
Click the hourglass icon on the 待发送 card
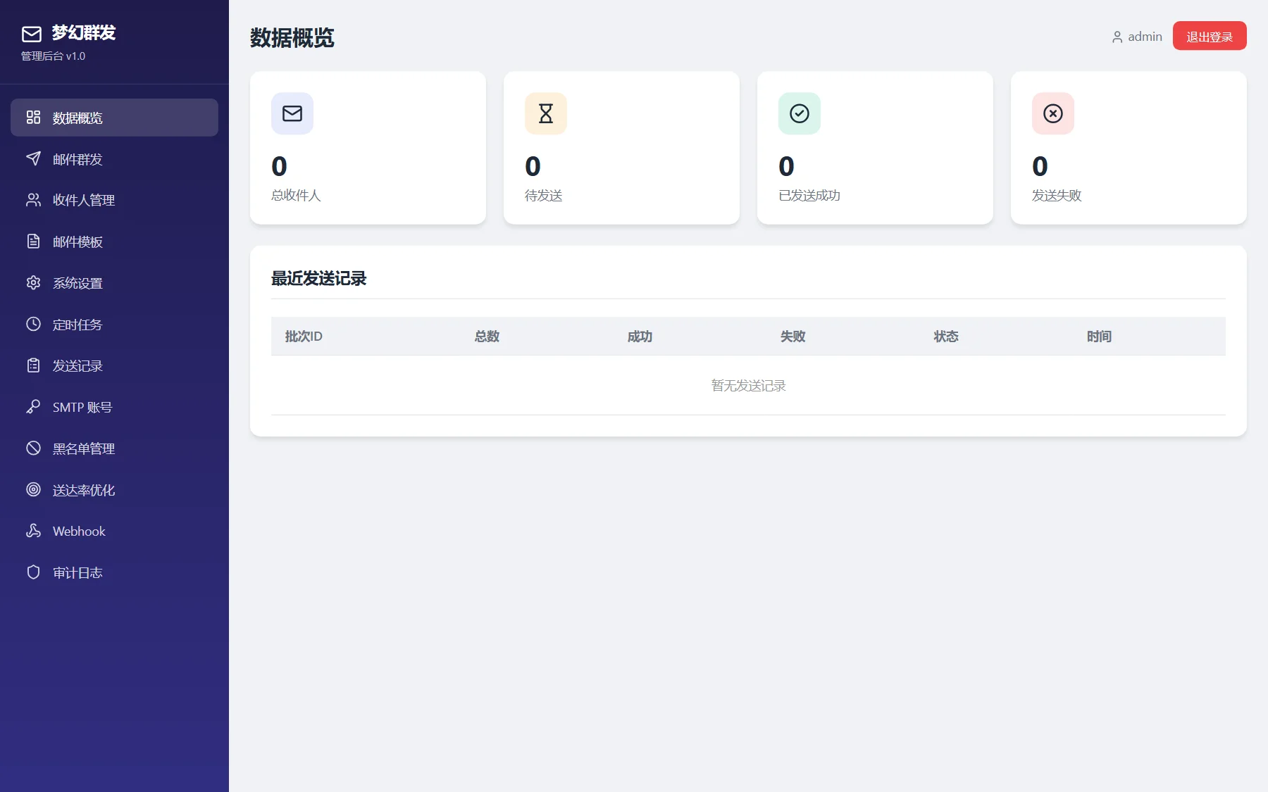pos(546,113)
